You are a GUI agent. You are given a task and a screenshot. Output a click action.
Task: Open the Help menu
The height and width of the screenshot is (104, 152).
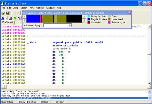tap(59, 8)
